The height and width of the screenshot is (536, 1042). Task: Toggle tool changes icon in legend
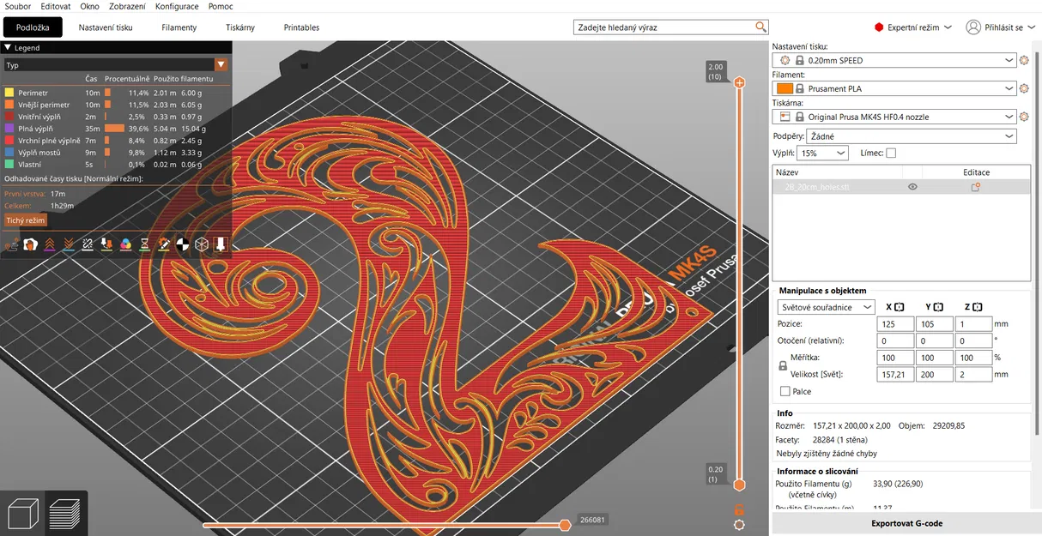106,244
